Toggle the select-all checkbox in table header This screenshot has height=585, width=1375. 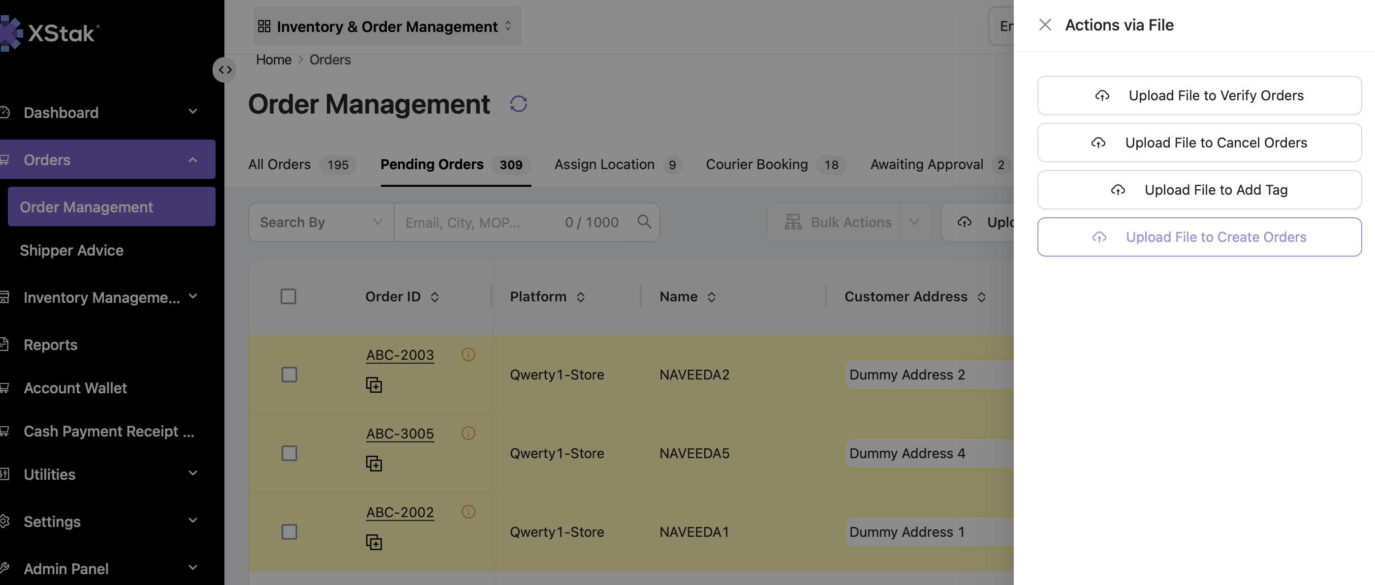[288, 296]
